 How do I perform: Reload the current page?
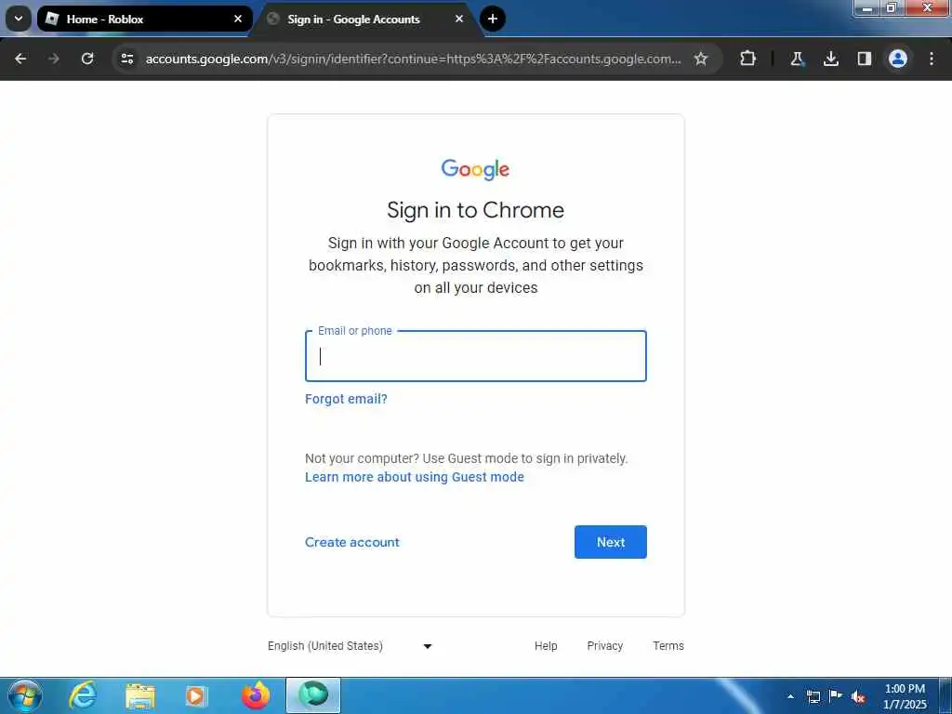pos(87,59)
